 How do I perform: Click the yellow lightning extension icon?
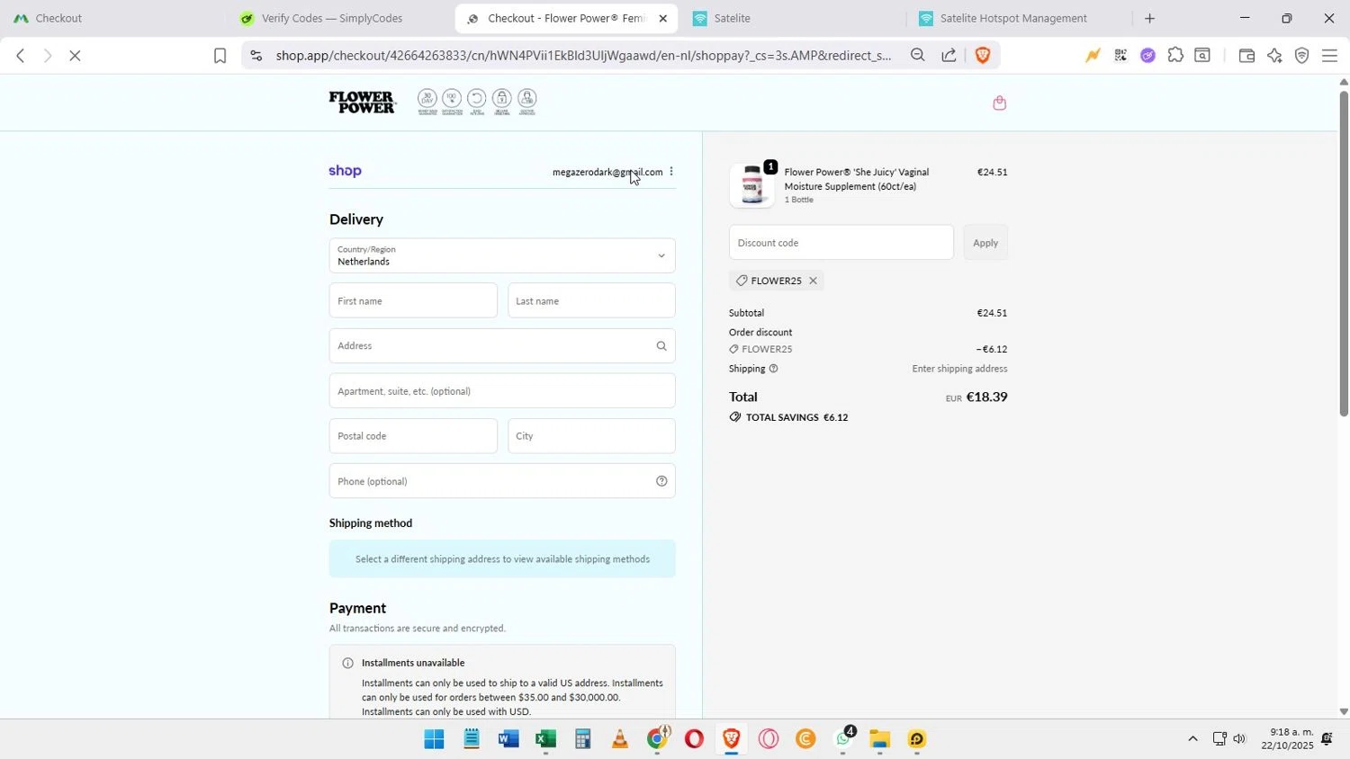1093,56
